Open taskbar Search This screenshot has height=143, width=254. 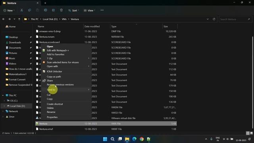click(112, 139)
